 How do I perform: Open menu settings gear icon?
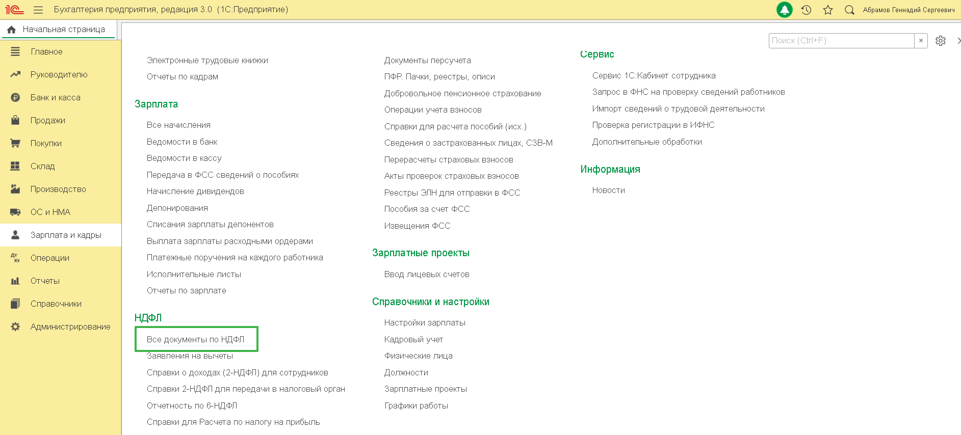[x=941, y=41]
